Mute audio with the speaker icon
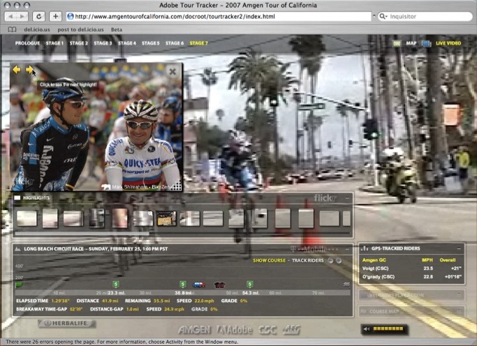Screen dimensions: 477x346 pos(367,329)
